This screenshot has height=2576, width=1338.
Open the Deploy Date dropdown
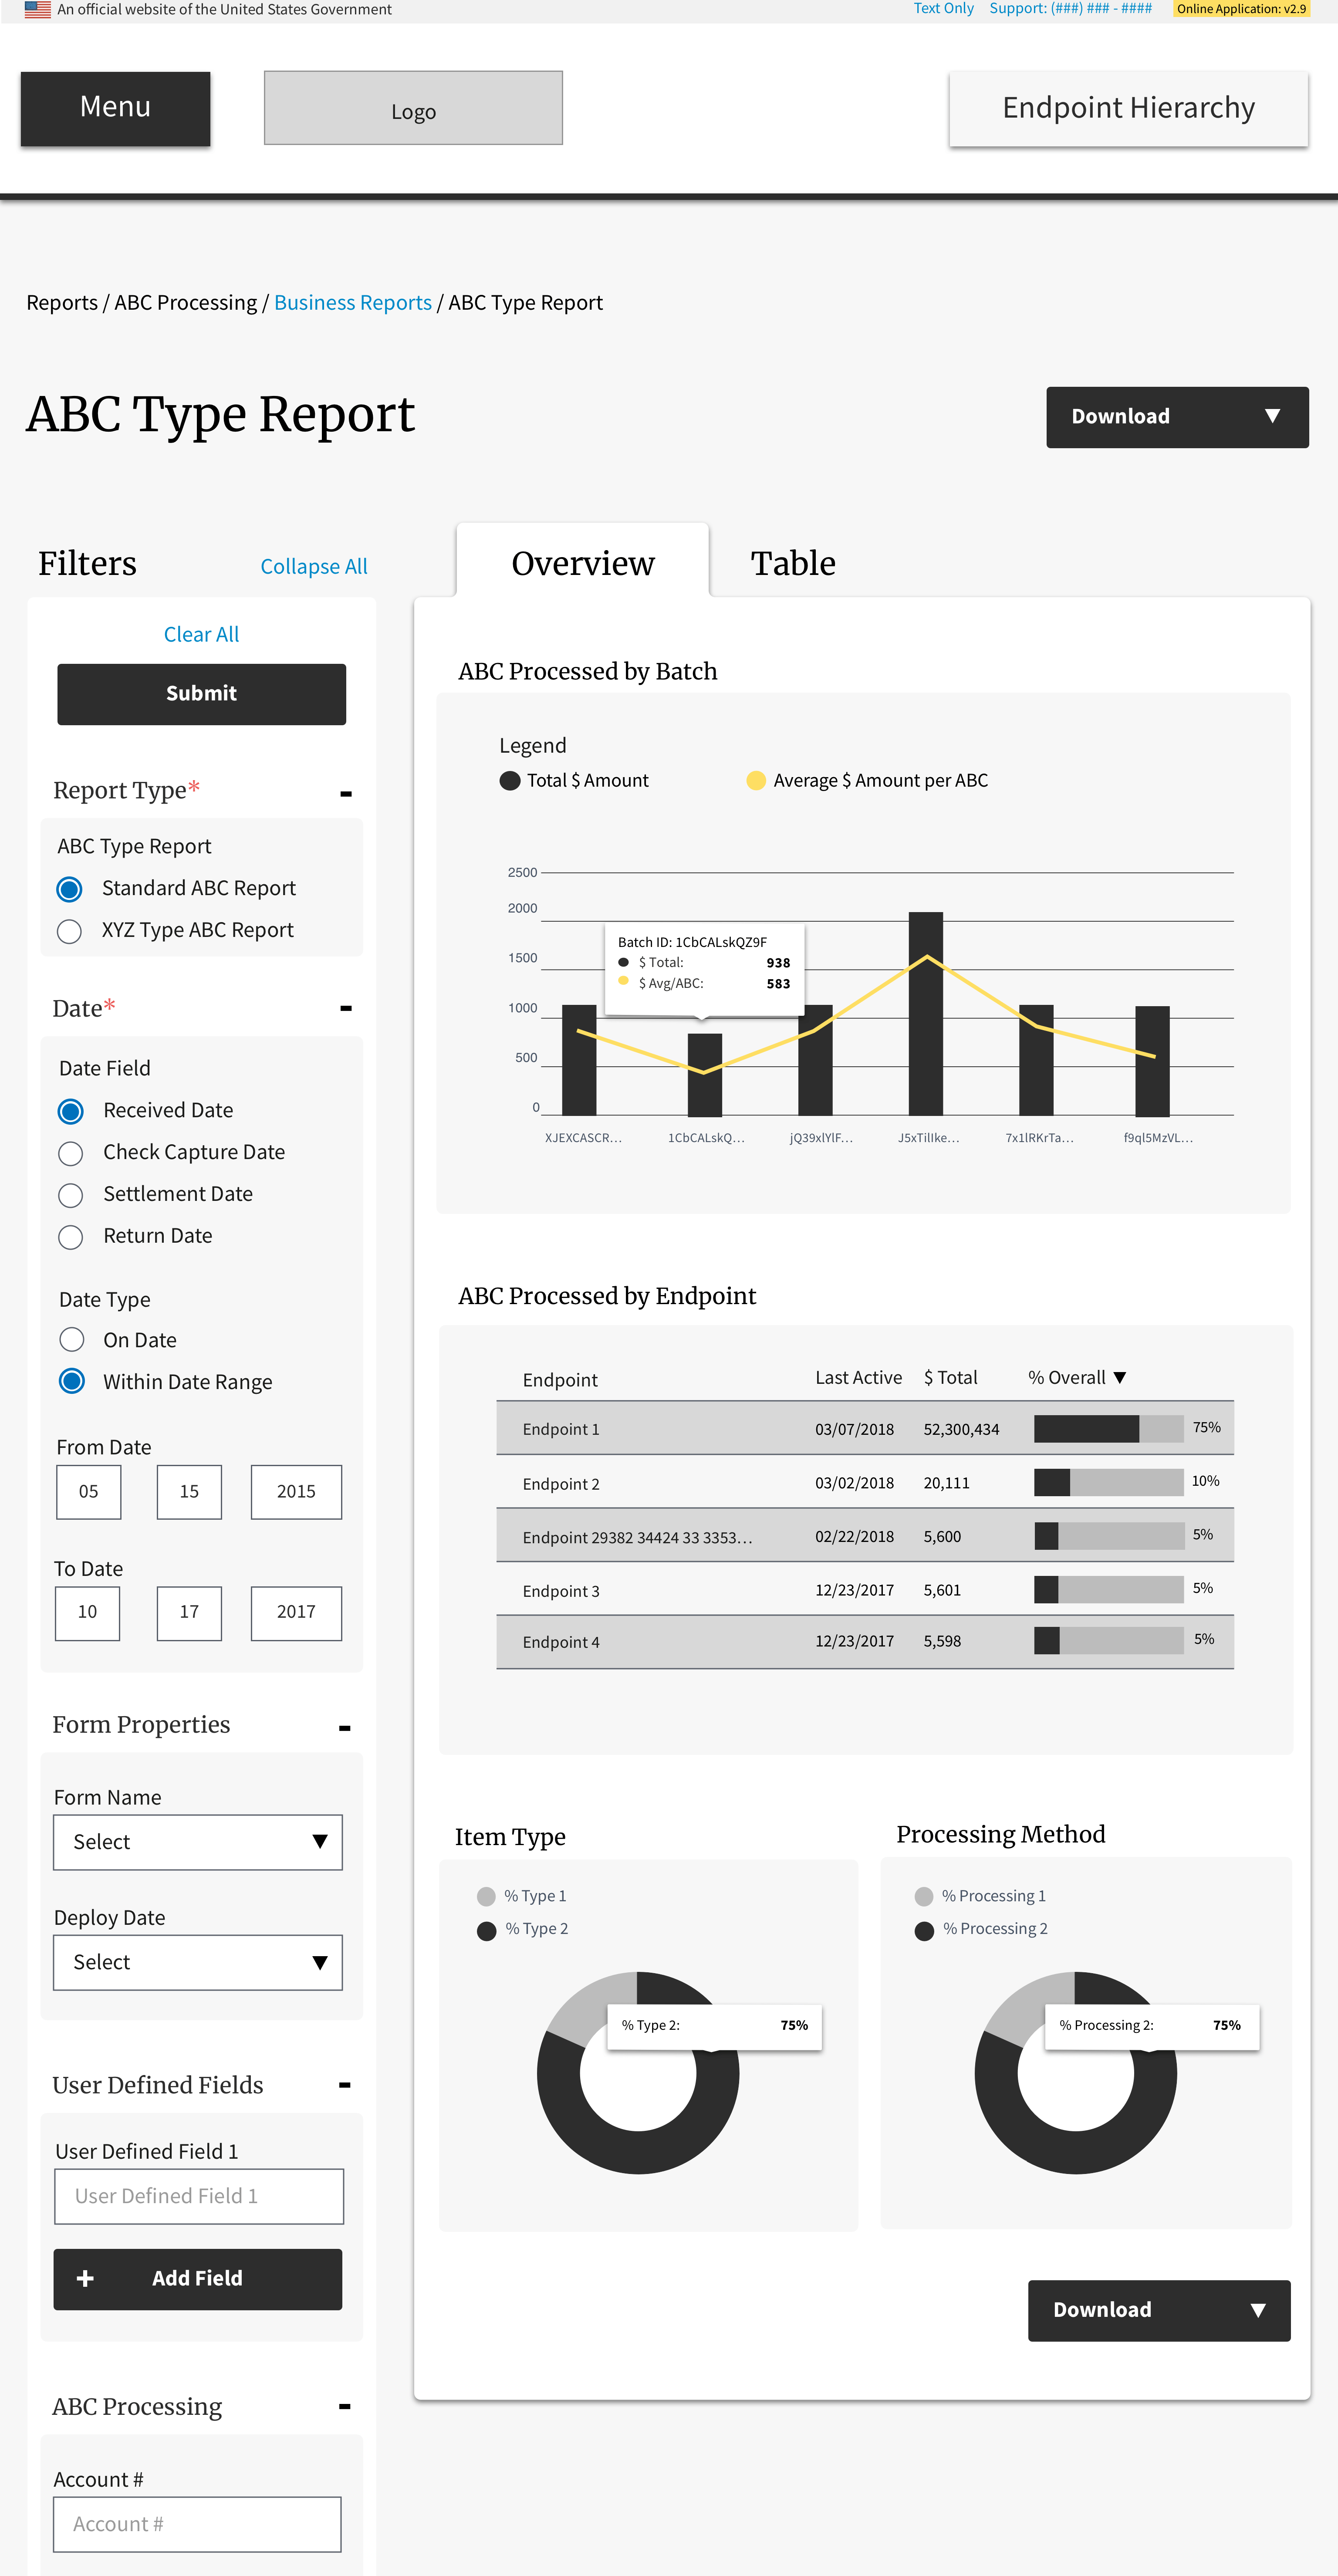pos(198,1962)
